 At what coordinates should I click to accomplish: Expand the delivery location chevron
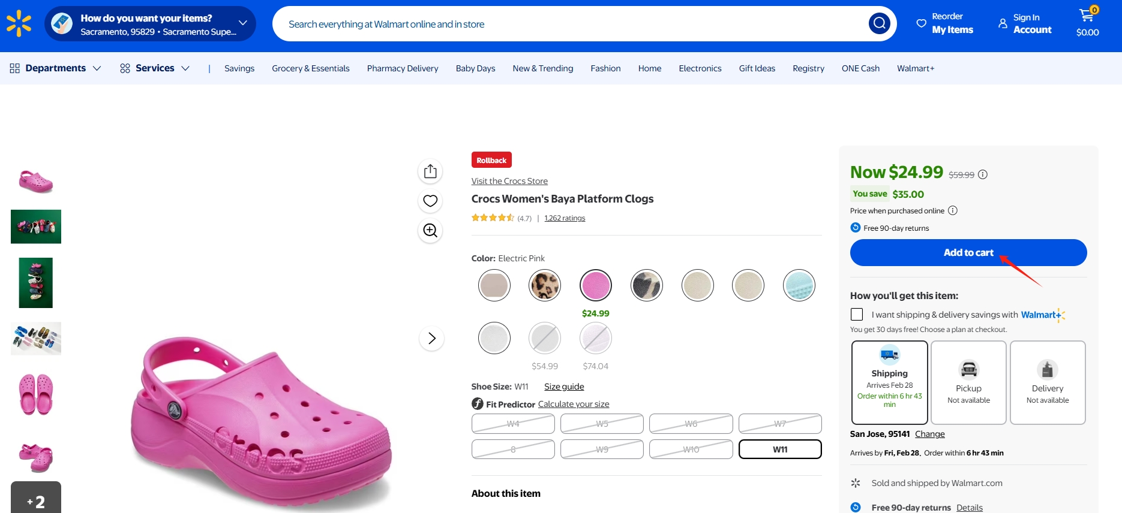243,23
